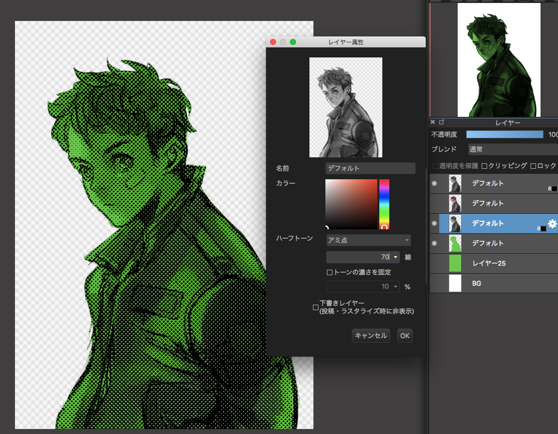558x434 pixels.
Task: Click the レイヤー25 green layer thumbnail
Action: point(455,263)
